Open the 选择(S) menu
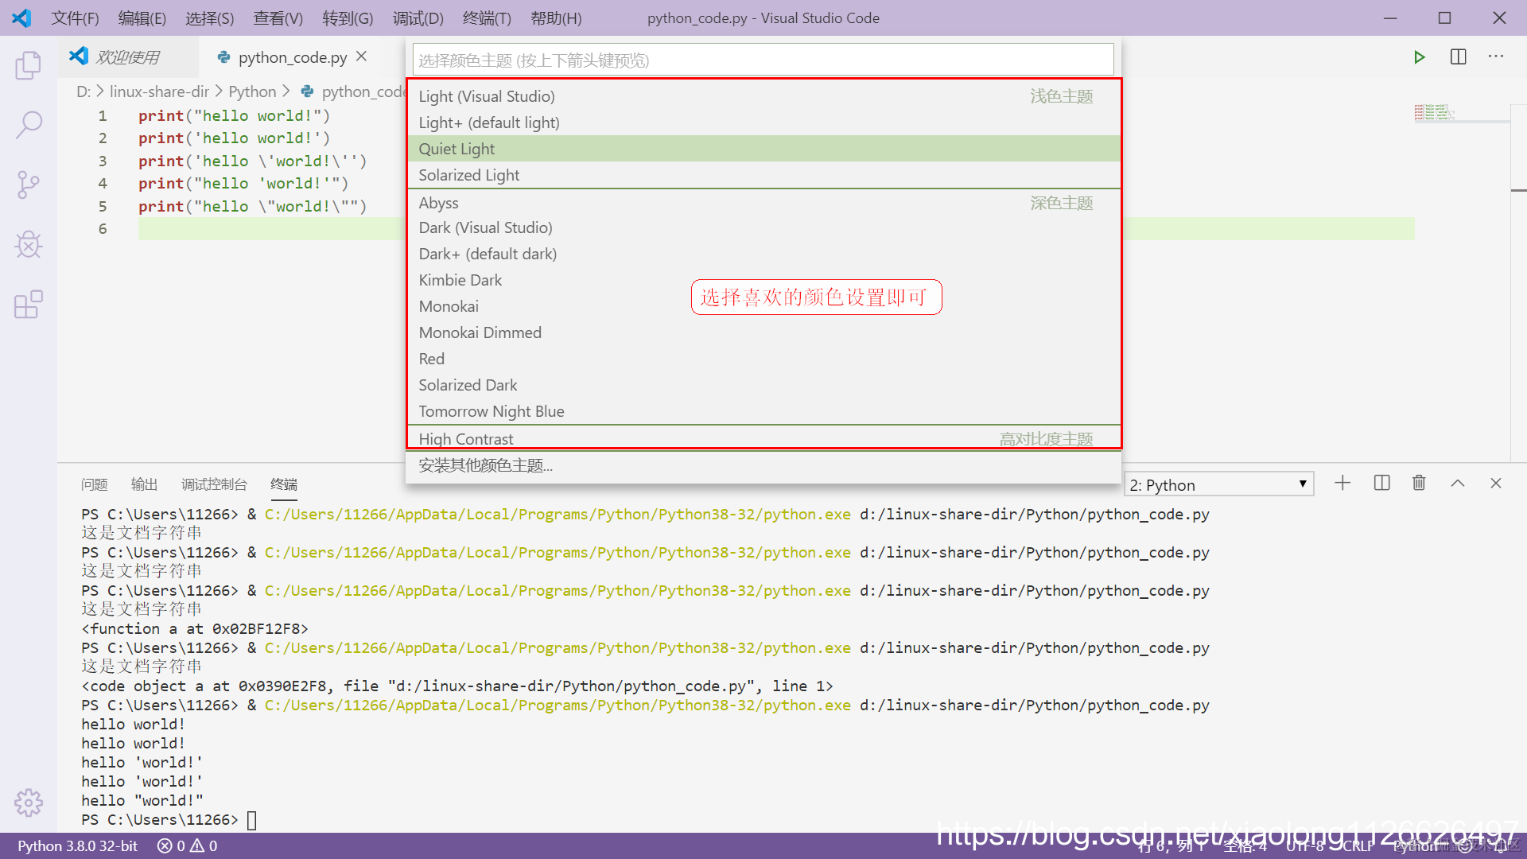Viewport: 1527px width, 859px height. click(210, 17)
